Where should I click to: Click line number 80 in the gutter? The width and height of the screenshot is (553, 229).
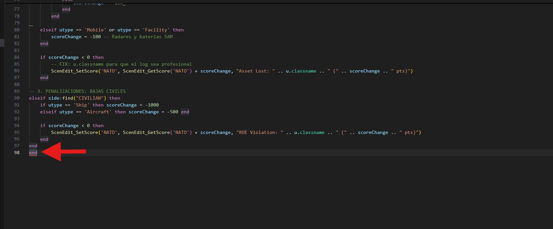[x=17, y=30]
